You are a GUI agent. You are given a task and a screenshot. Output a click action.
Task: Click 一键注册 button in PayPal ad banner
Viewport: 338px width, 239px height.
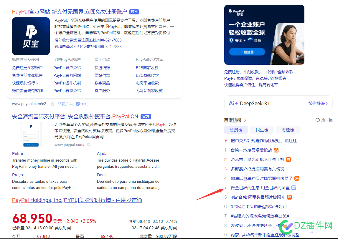[x=247, y=52]
